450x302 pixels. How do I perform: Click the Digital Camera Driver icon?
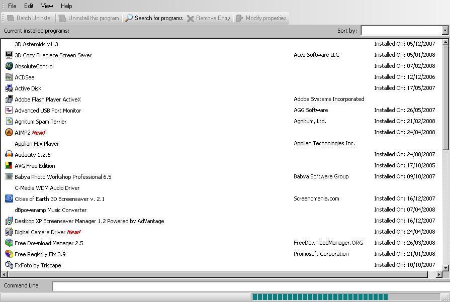click(x=9, y=232)
